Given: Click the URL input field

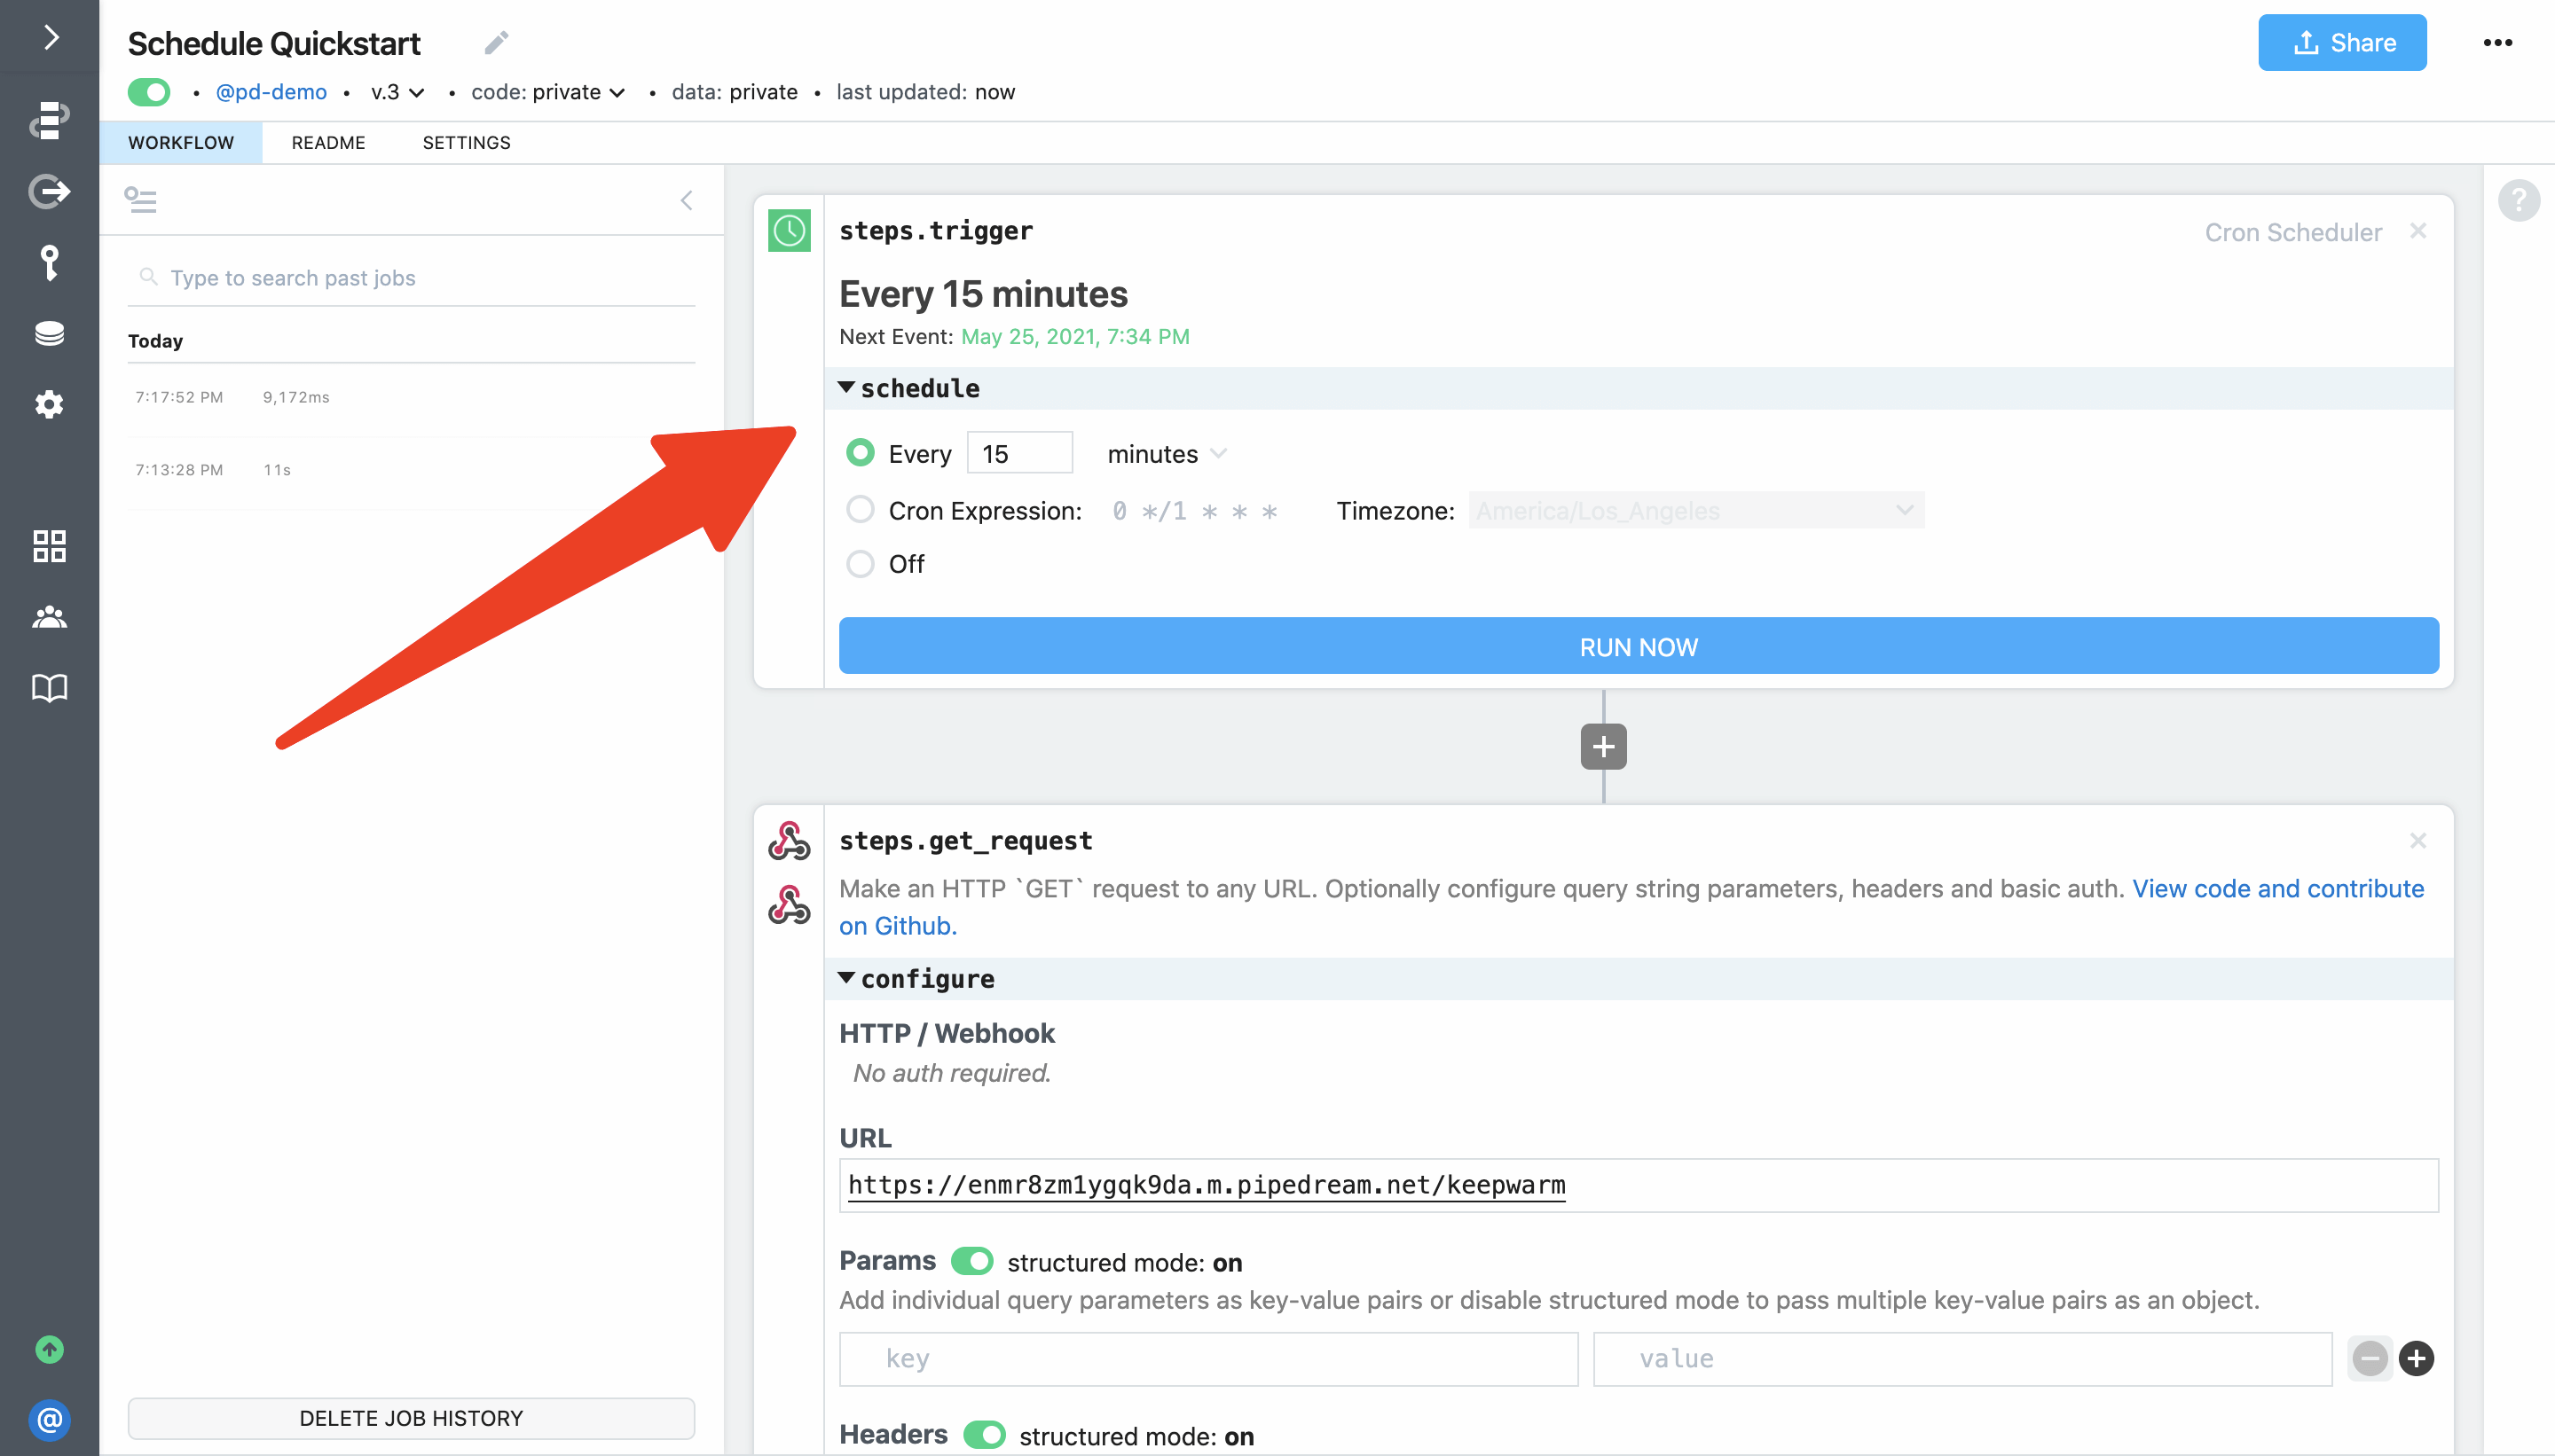Looking at the screenshot, I should [x=1638, y=1185].
